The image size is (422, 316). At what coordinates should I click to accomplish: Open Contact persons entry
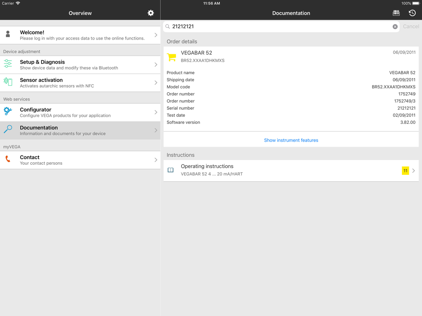click(80, 160)
